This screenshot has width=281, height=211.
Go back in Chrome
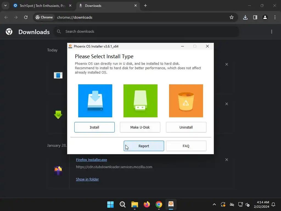[x=6, y=17]
